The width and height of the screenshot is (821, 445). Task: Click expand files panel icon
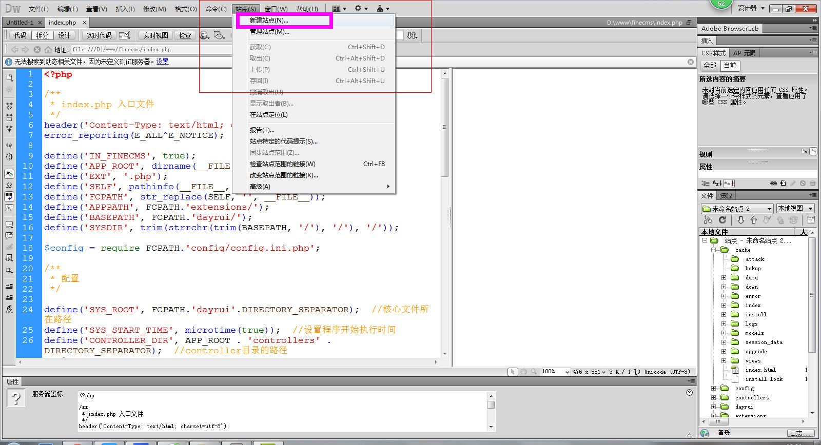(811, 220)
